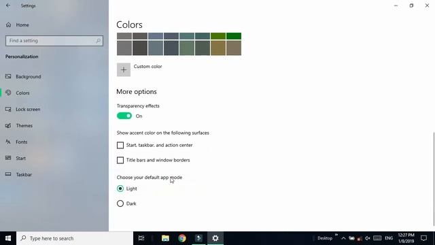Screen dimensions: 435x245
Task: Select the golden brown accent swatch
Action: tap(218, 48)
